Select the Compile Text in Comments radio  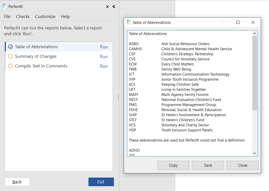point(10,66)
